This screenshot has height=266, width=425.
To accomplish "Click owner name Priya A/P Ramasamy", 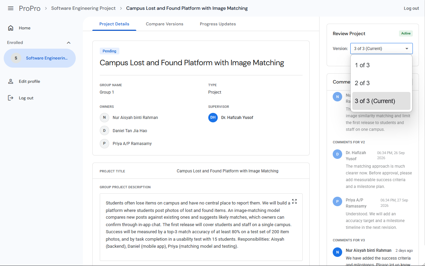I will coord(132,144).
